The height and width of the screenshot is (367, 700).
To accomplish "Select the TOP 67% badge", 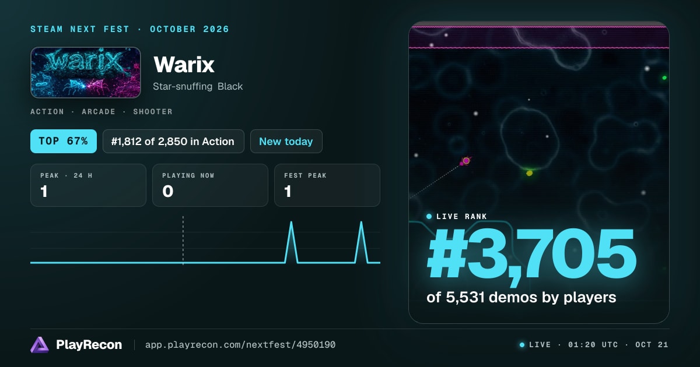I will [64, 141].
